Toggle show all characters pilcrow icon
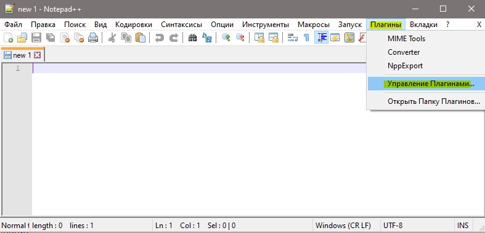 [306, 38]
